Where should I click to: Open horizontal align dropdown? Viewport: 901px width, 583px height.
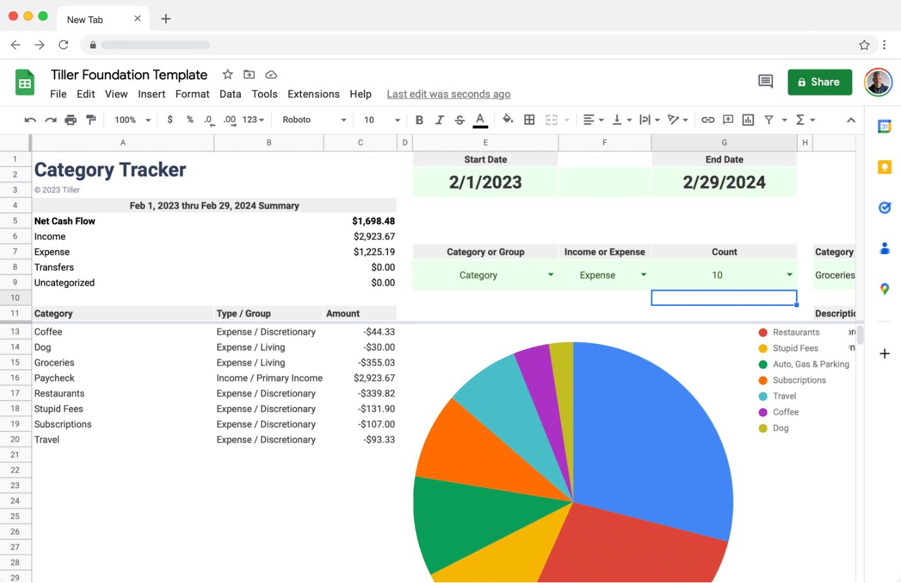pyautogui.click(x=594, y=120)
